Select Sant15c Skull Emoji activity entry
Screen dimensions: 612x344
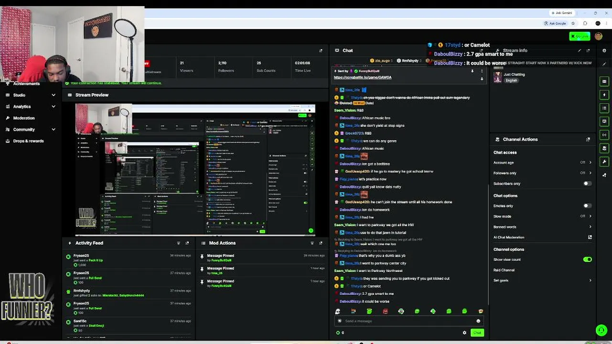(x=129, y=325)
